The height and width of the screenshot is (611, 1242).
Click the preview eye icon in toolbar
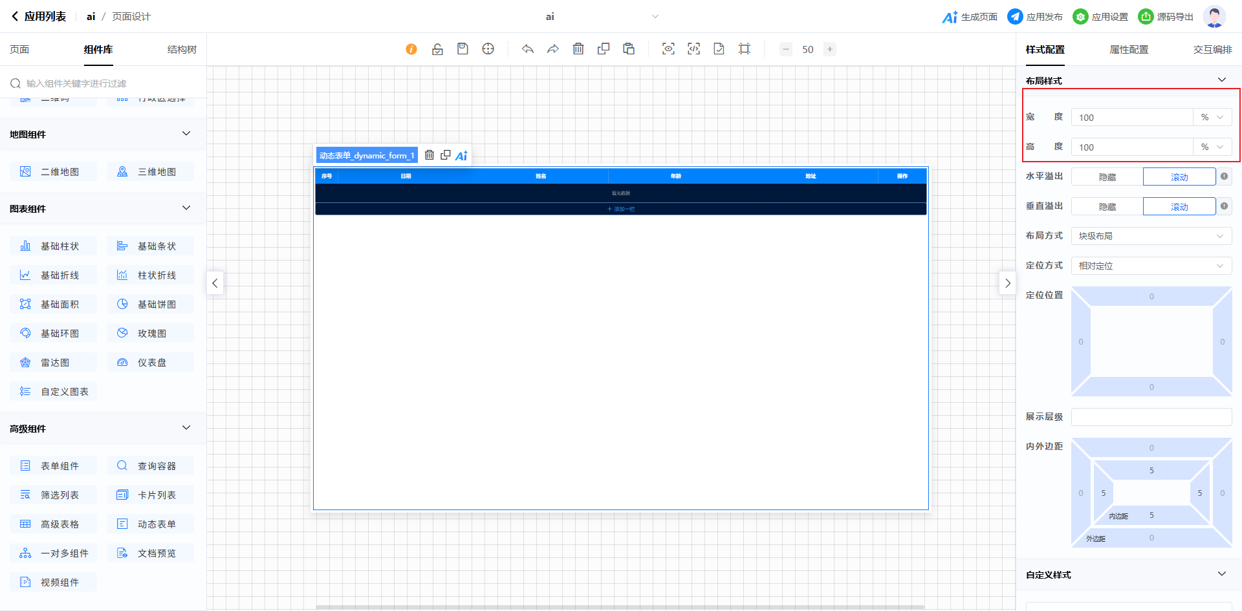tap(668, 49)
